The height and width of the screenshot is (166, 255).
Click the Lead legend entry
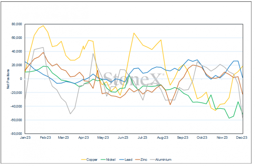coord(126,160)
